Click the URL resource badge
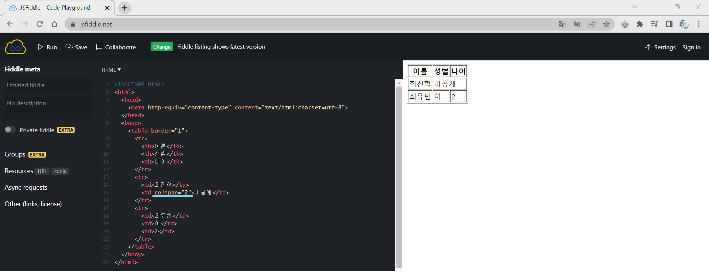This screenshot has width=709, height=271. click(42, 171)
